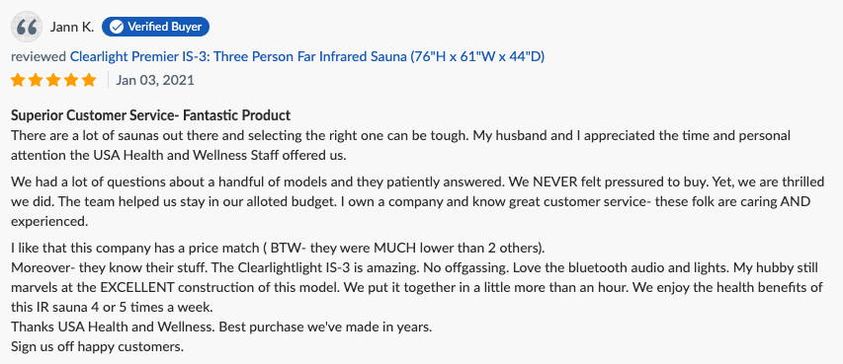This screenshot has height=364, width=843.
Task: Click the paragraph beginning 'Moreover- they know their stuff'
Action: pyautogui.click(x=417, y=287)
